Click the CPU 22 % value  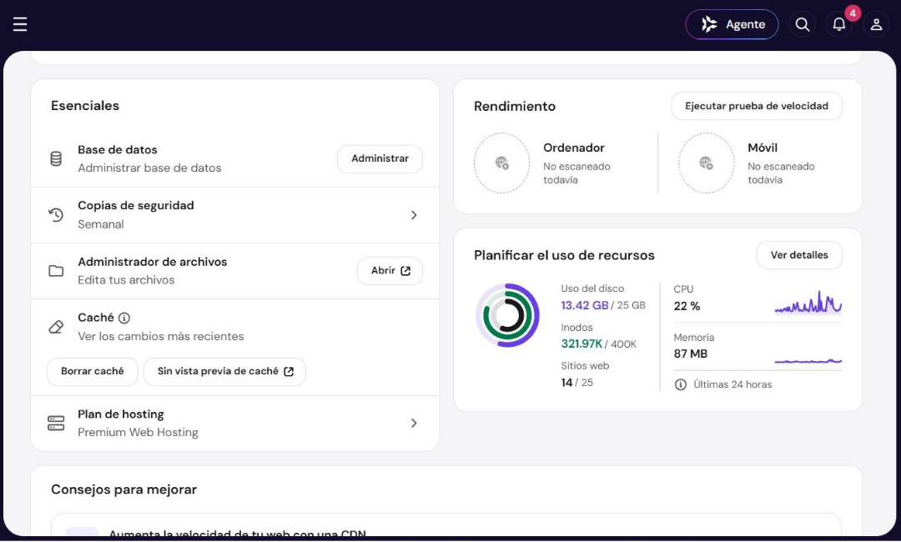687,306
